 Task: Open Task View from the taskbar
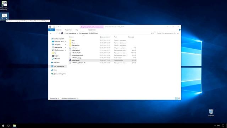pyautogui.click(x=9, y=126)
